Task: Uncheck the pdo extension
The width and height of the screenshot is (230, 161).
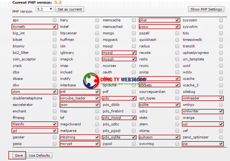Action: [x=134, y=98]
